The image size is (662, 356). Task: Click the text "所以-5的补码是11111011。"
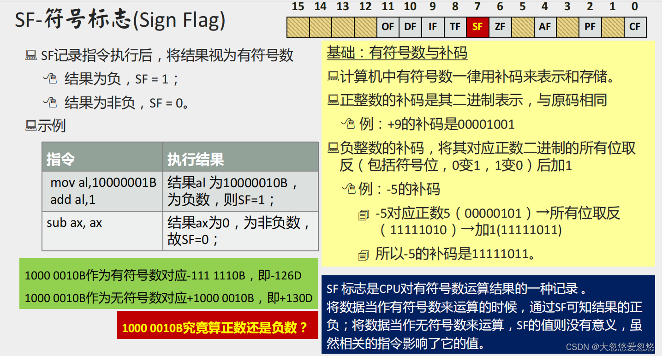point(456,255)
